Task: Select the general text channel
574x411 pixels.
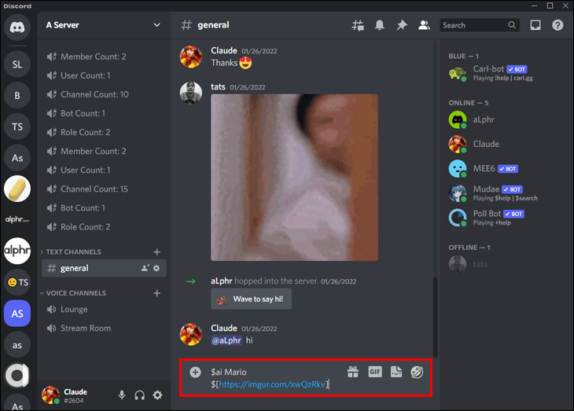Action: 104,268
